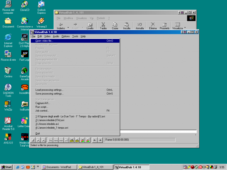The width and height of the screenshot is (227, 170).
Task: Expand the Visualizza dropdown arrow in explorer
Action: click(185, 27)
